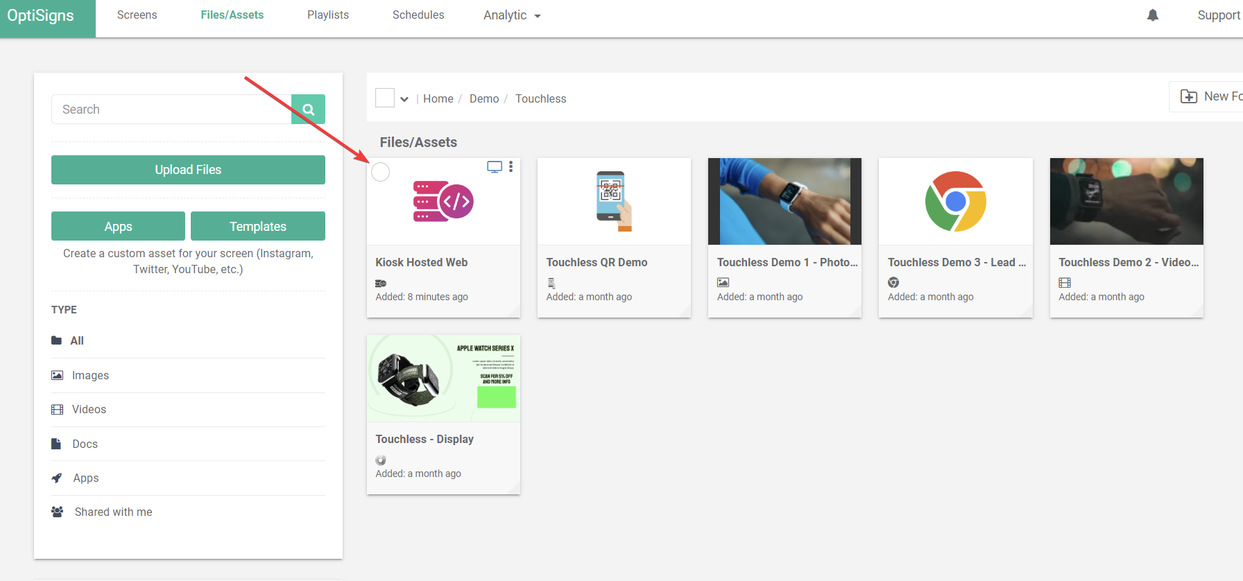Expand the selection dropdown arrow beside checkbox
Image resolution: width=1243 pixels, height=581 pixels.
pos(404,99)
